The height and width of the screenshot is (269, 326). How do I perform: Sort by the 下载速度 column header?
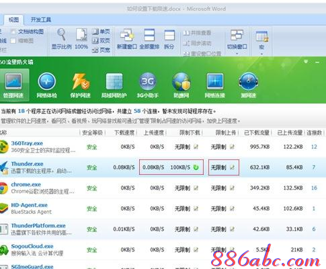pyautogui.click(x=124, y=132)
